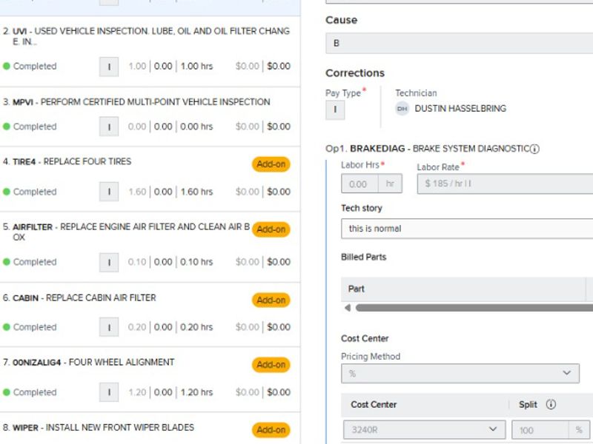Select the MPVI multi-point inspection job
The width and height of the screenshot is (593, 444).
pos(141,102)
